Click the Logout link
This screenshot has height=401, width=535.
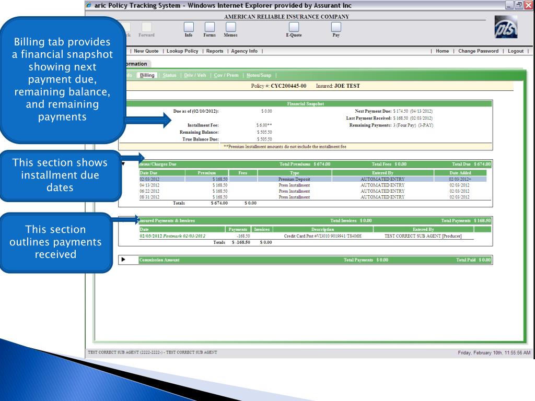click(516, 51)
